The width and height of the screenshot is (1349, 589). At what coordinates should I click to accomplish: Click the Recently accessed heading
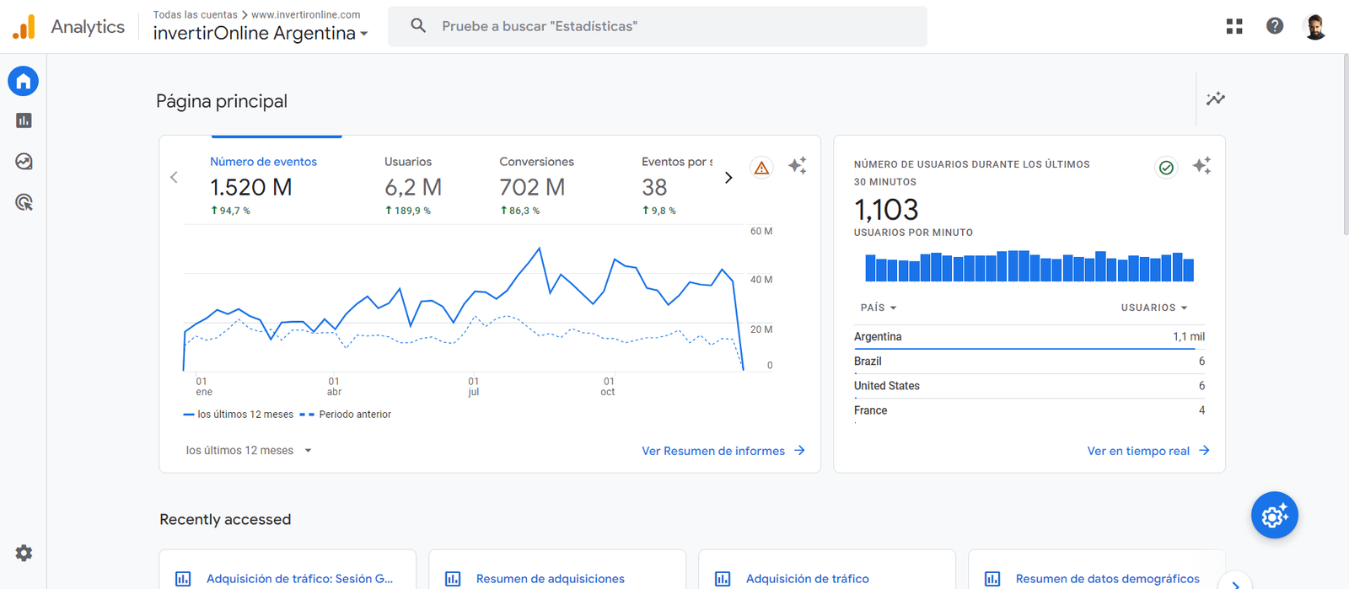[225, 520]
